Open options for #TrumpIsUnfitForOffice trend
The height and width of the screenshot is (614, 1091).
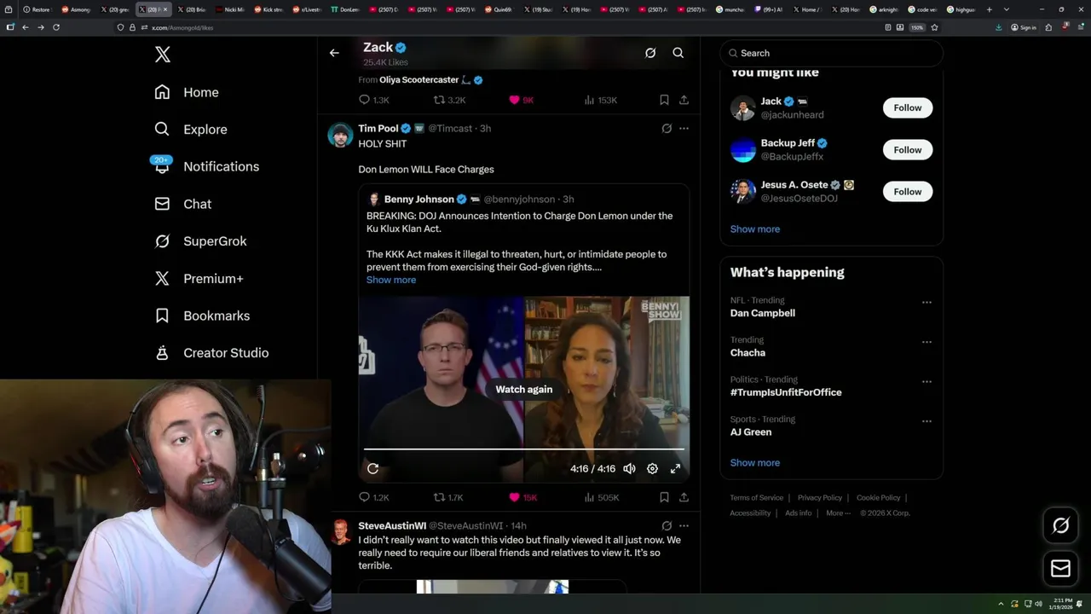926,381
